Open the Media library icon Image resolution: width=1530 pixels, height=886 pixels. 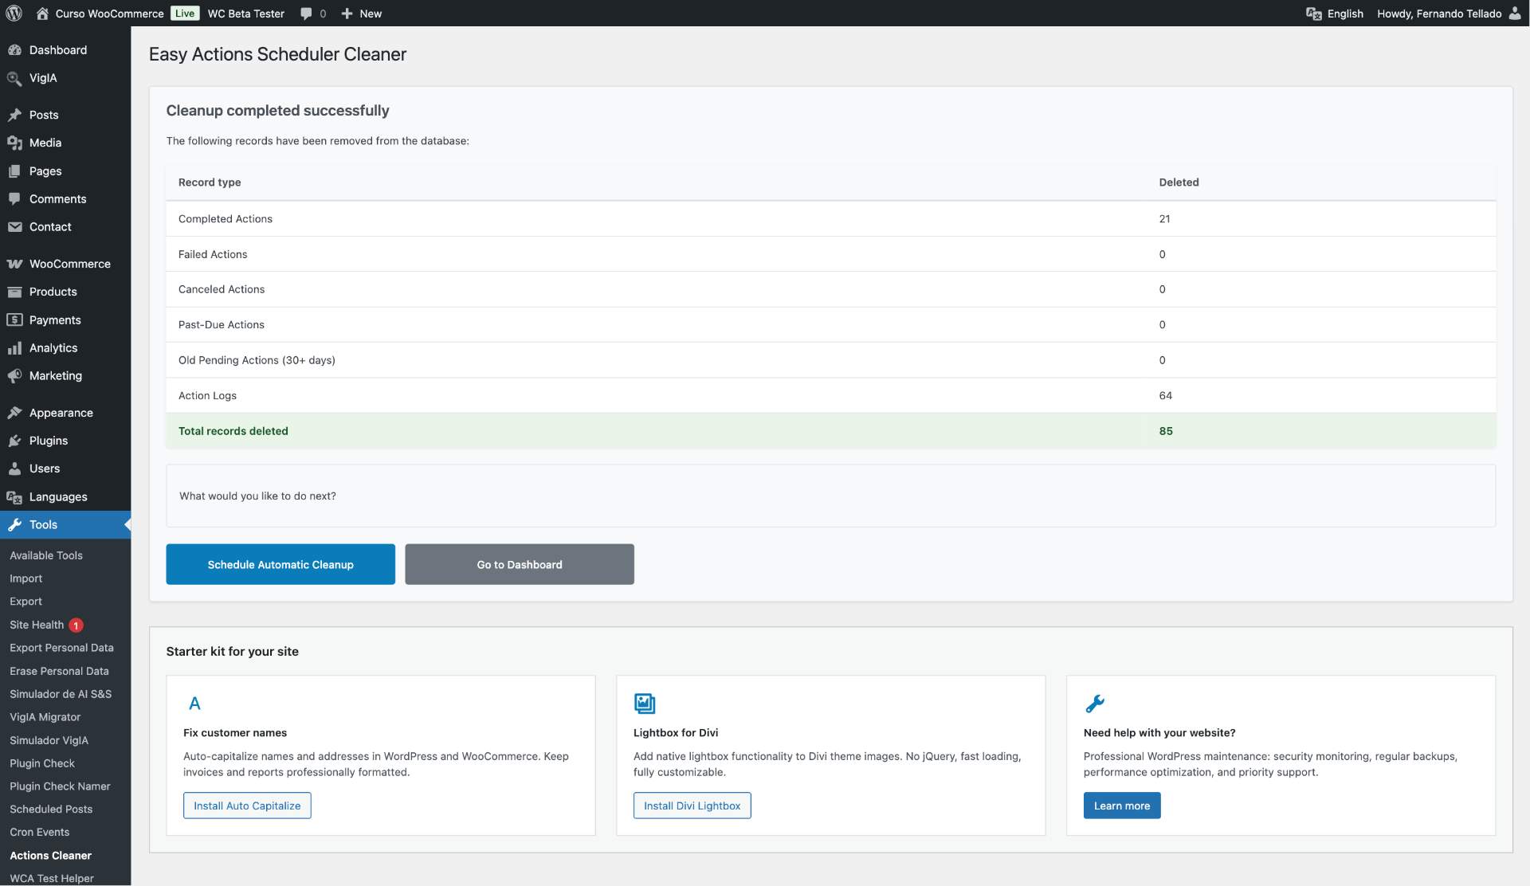[14, 143]
